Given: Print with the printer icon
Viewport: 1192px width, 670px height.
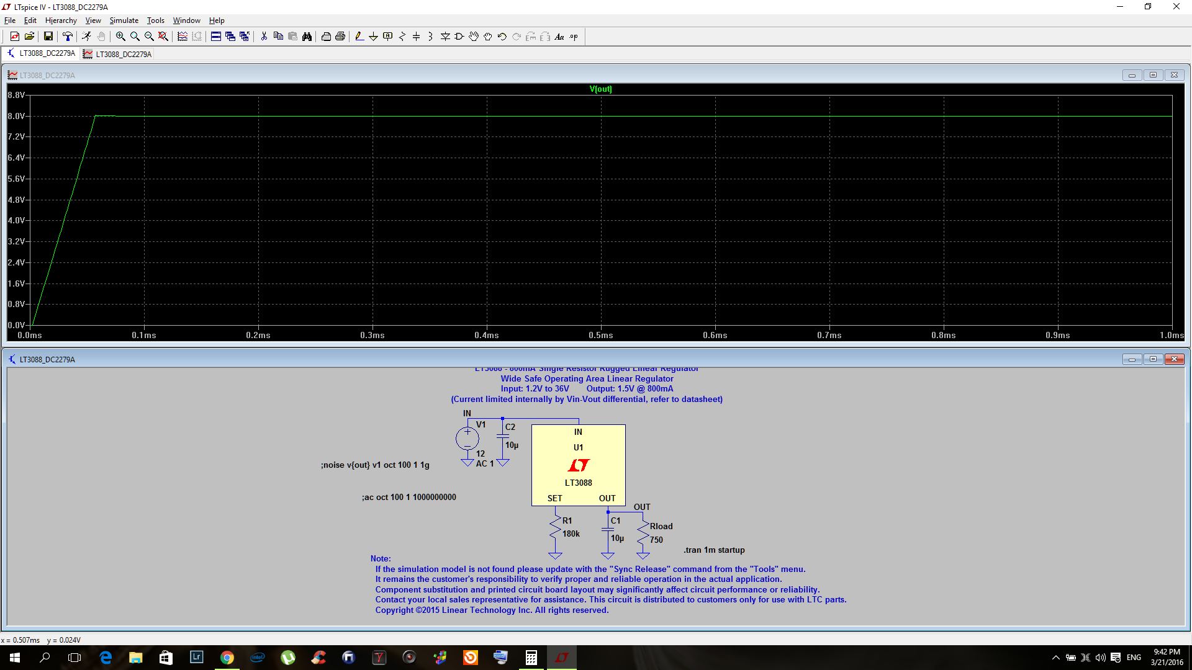Looking at the screenshot, I should point(340,37).
